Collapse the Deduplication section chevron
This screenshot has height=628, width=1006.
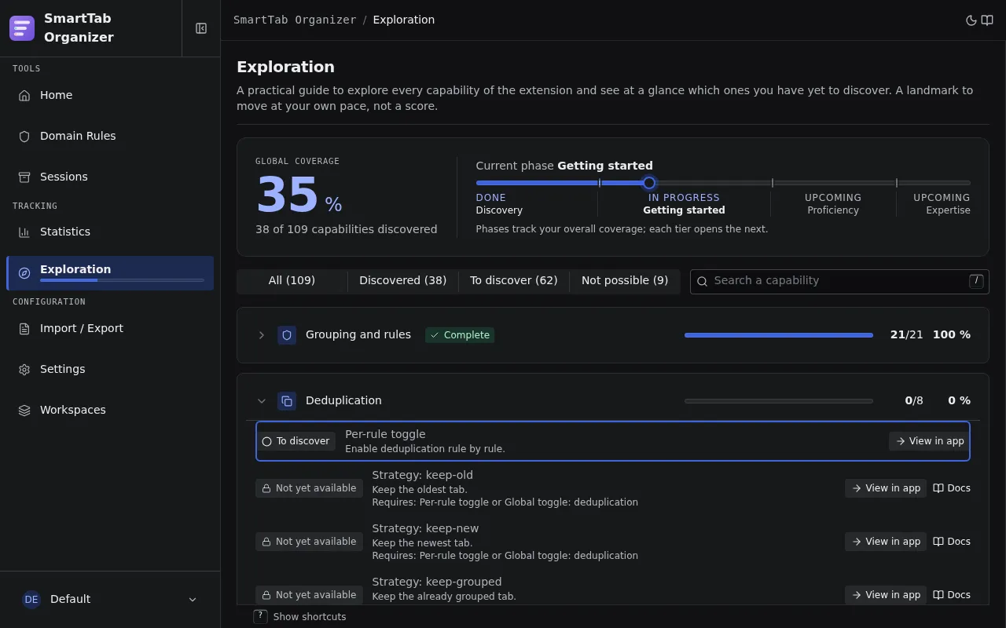pos(262,401)
